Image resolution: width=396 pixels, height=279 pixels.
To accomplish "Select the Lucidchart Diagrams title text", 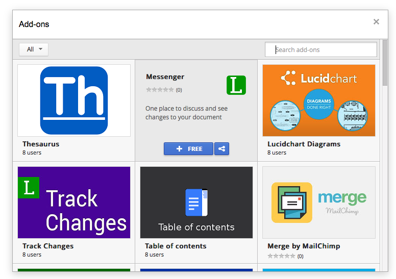I will (304, 144).
